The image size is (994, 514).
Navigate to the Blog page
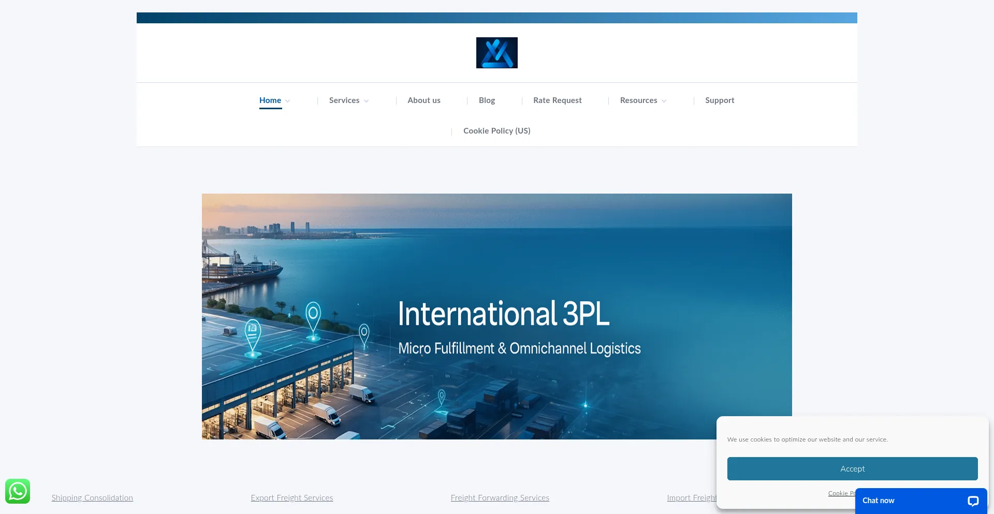point(487,100)
